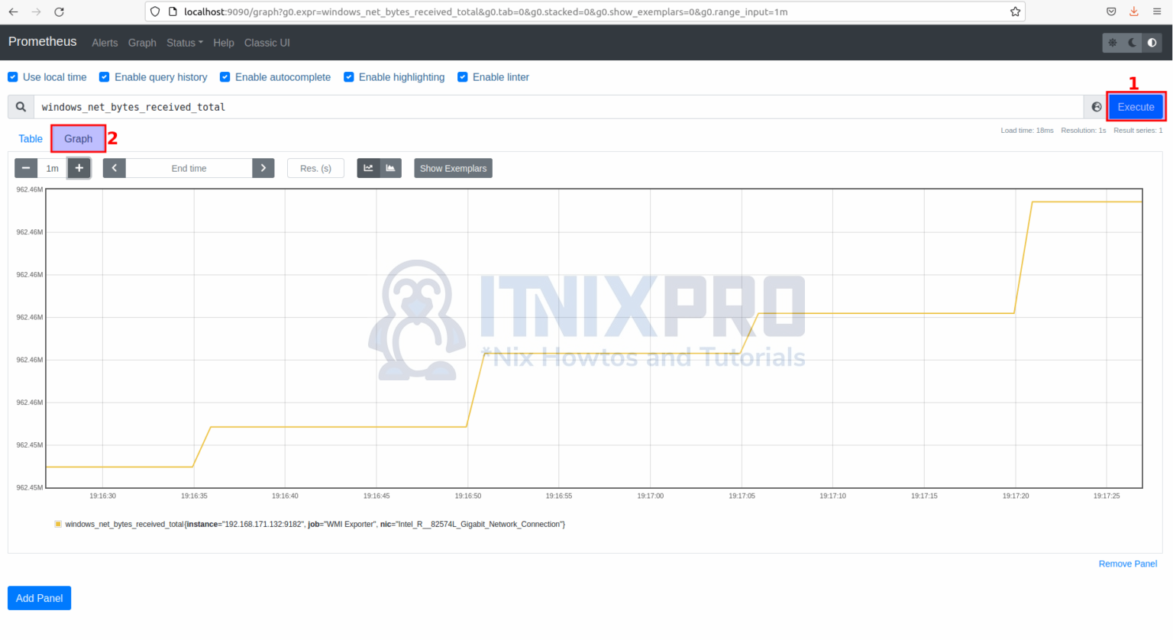Click the End time input field
Image resolution: width=1173 pixels, height=640 pixels.
[x=189, y=168]
